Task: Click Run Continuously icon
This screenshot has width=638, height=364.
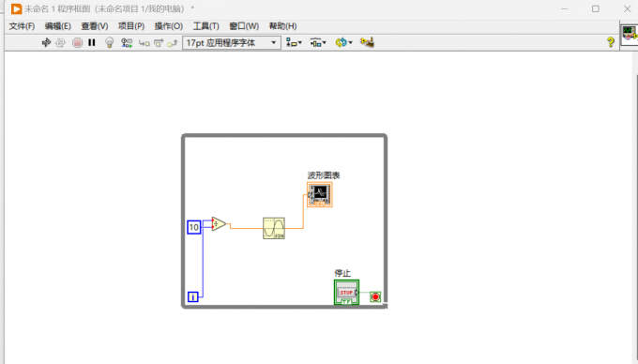Action: (x=60, y=42)
